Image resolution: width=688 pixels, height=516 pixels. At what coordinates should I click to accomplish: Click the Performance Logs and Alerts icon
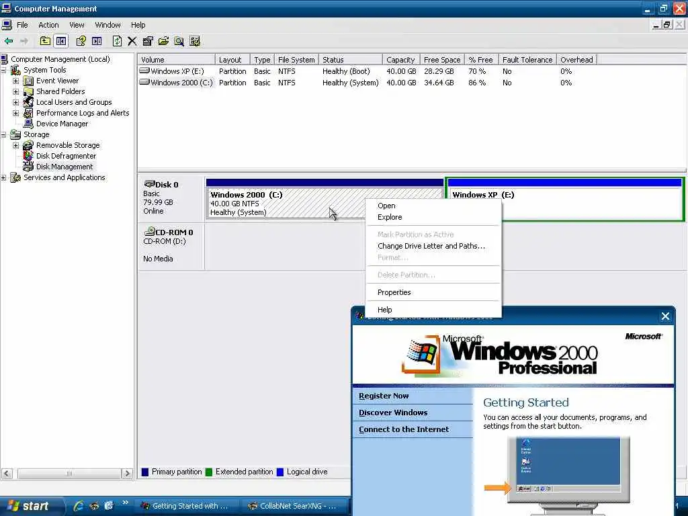pyautogui.click(x=28, y=113)
